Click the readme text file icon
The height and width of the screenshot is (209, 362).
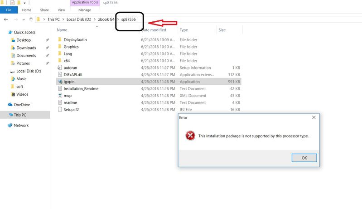point(60,102)
